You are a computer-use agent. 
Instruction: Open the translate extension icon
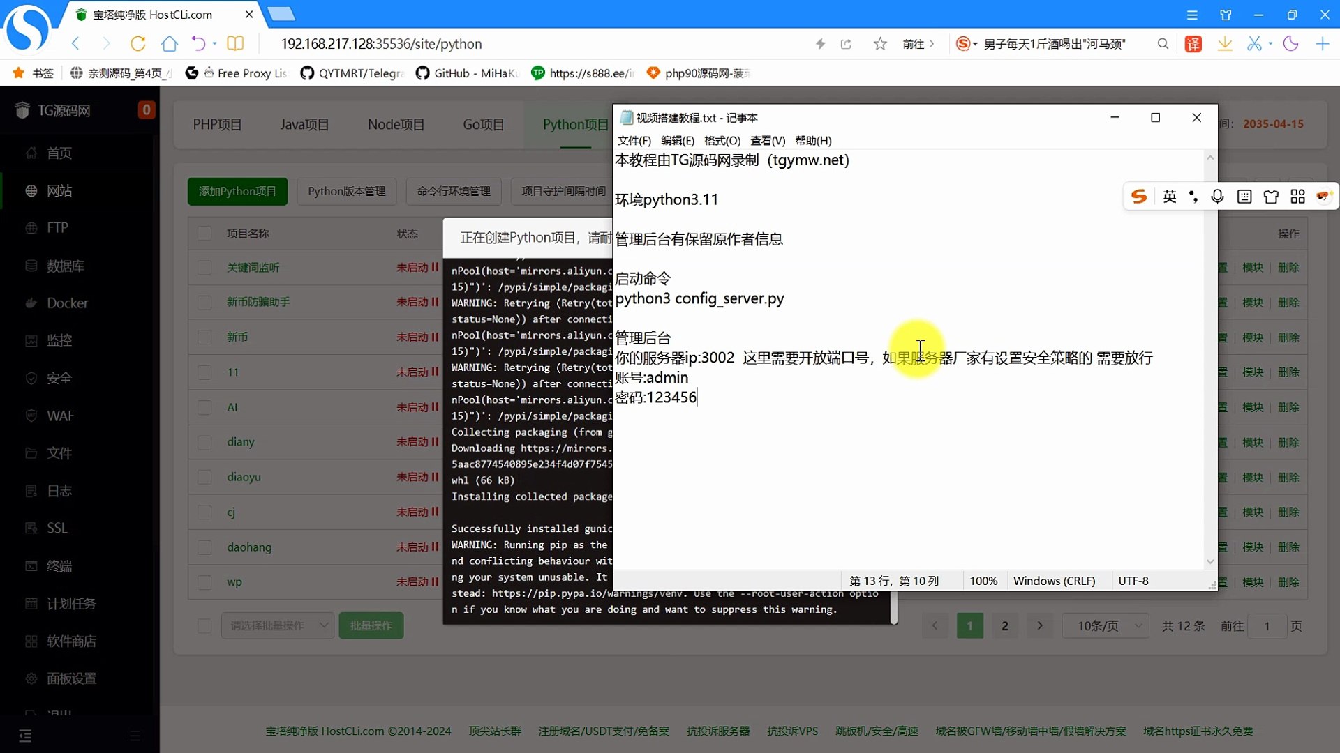coord(1193,44)
